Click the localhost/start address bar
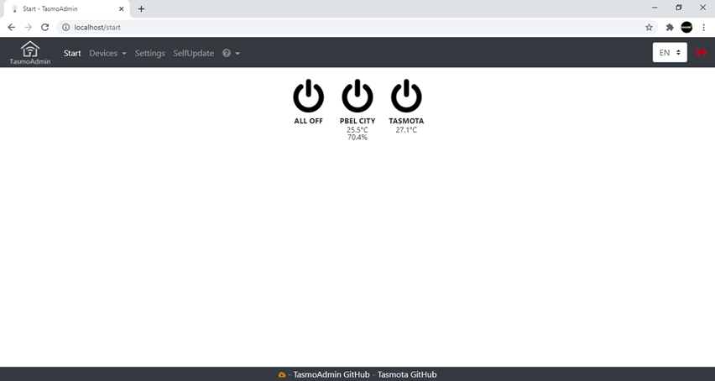Image resolution: width=715 pixels, height=381 pixels. click(x=356, y=28)
